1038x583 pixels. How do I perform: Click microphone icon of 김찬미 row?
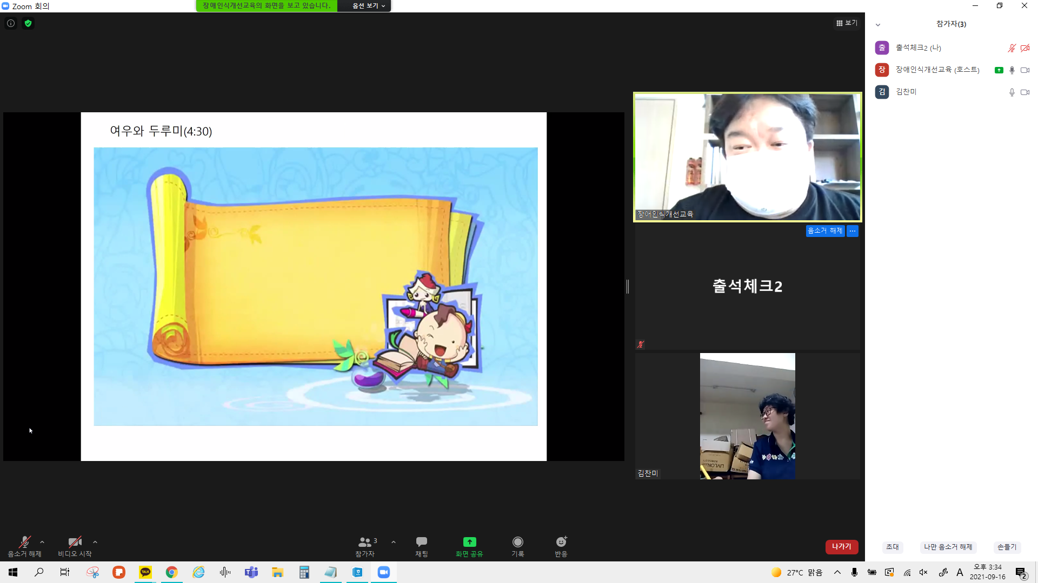tap(1012, 92)
